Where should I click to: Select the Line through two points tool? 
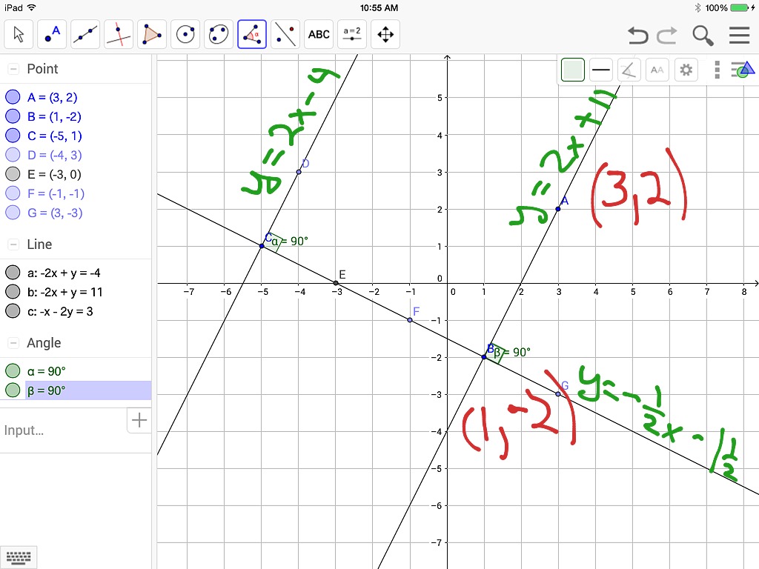click(x=85, y=34)
